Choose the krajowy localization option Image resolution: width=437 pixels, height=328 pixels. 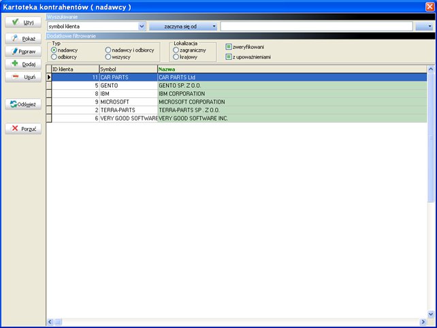176,57
